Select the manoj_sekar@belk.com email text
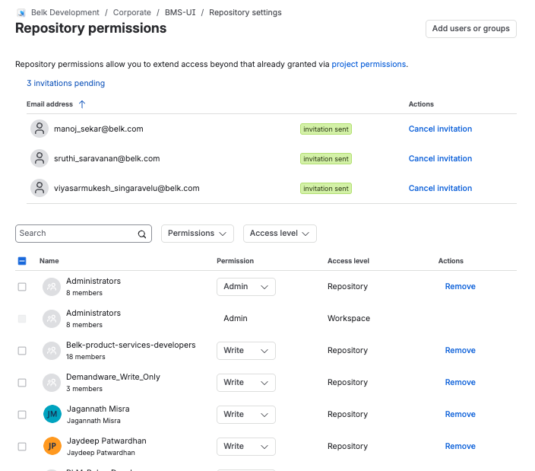 99,129
